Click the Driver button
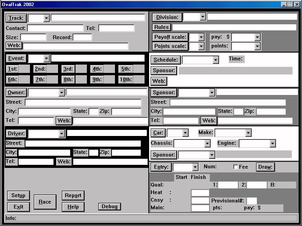Image resolution: width=302 pixels, height=226 pixels. (16, 134)
